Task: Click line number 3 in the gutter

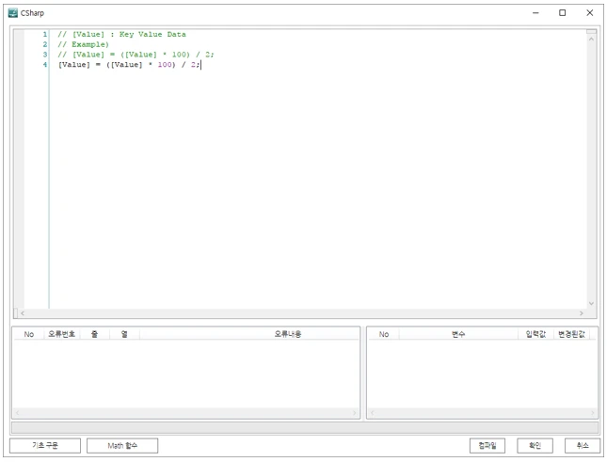Action: [45, 55]
